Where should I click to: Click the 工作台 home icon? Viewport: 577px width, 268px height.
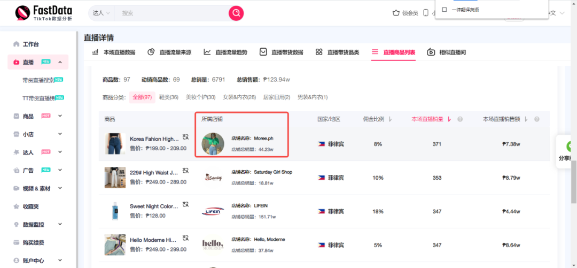(16, 44)
